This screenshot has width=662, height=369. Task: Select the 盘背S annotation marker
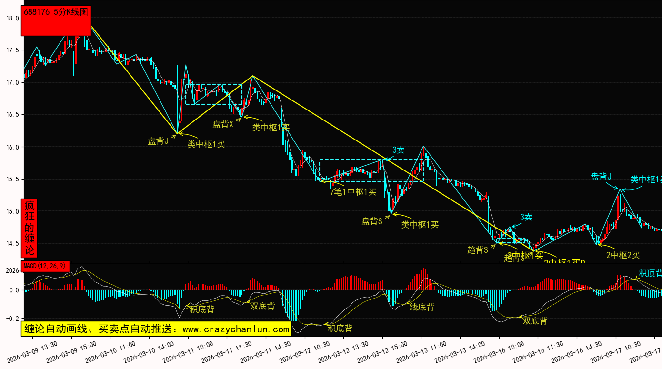point(372,221)
